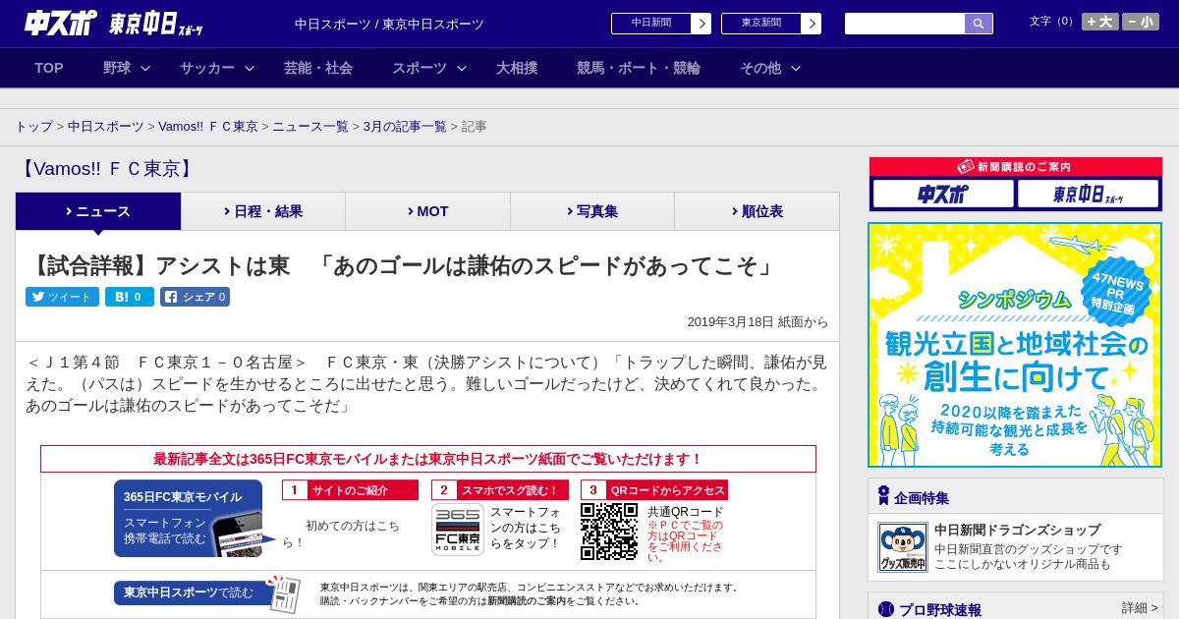
Task: Click the search magnifier button
Action: pyautogui.click(x=979, y=24)
